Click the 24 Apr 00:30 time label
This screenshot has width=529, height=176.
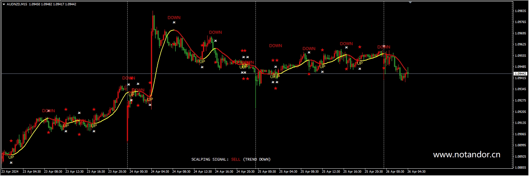click(x=139, y=172)
